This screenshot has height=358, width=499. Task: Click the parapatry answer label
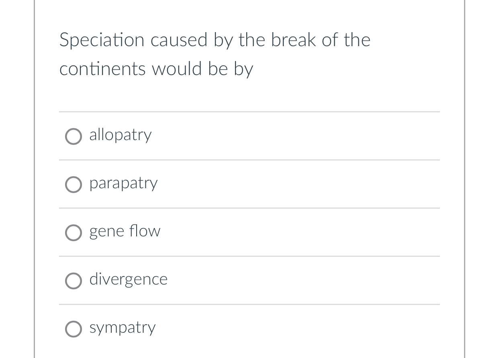tap(123, 183)
